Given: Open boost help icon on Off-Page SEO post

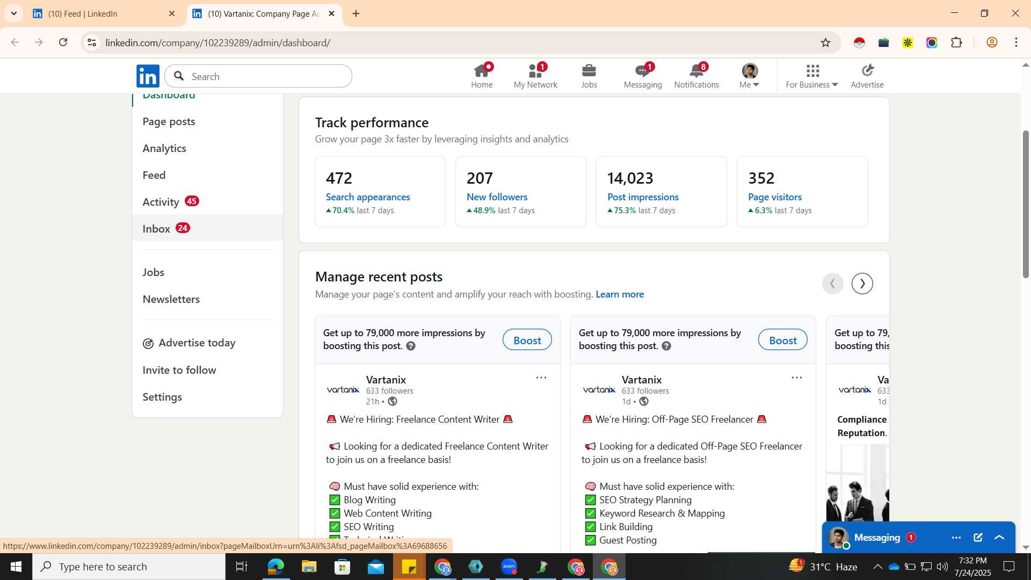Looking at the screenshot, I should click(x=666, y=346).
